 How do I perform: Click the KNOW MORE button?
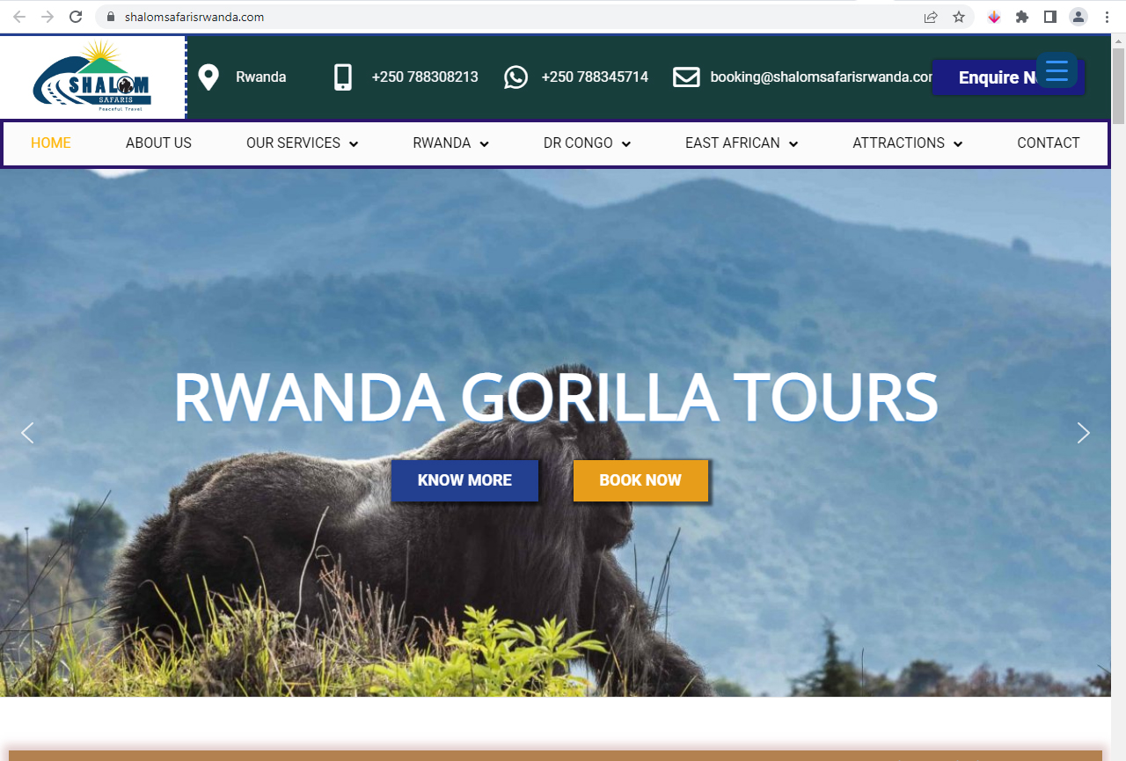point(464,480)
